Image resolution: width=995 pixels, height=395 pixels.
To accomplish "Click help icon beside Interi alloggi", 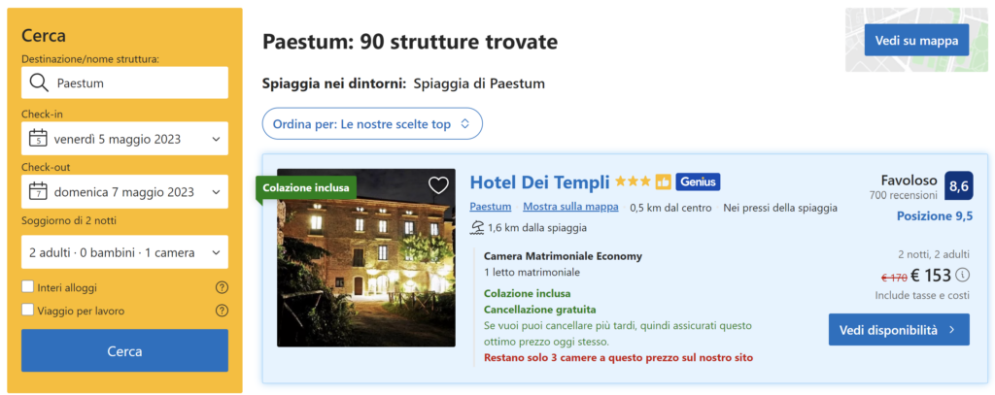I will pyautogui.click(x=222, y=287).
